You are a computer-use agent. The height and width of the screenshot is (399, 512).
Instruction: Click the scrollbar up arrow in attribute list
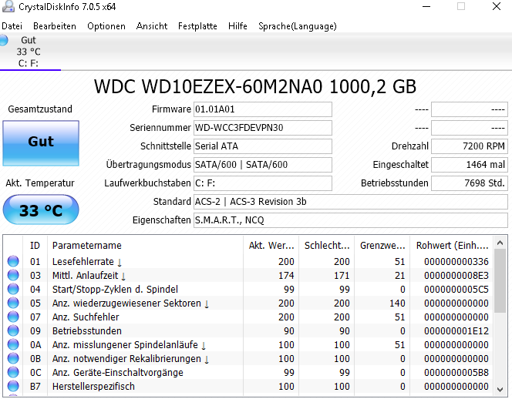500,243
